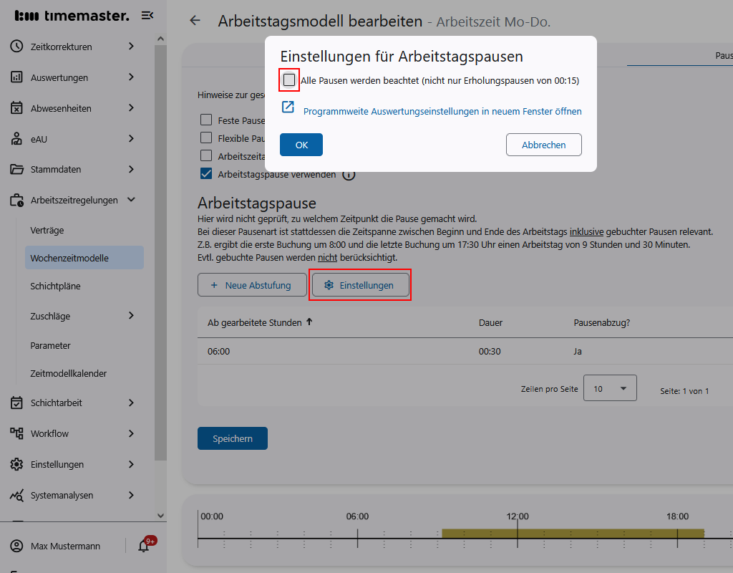Sort by 'Ab gearbeitete Stunden' column
This screenshot has height=573, width=733.
click(253, 322)
